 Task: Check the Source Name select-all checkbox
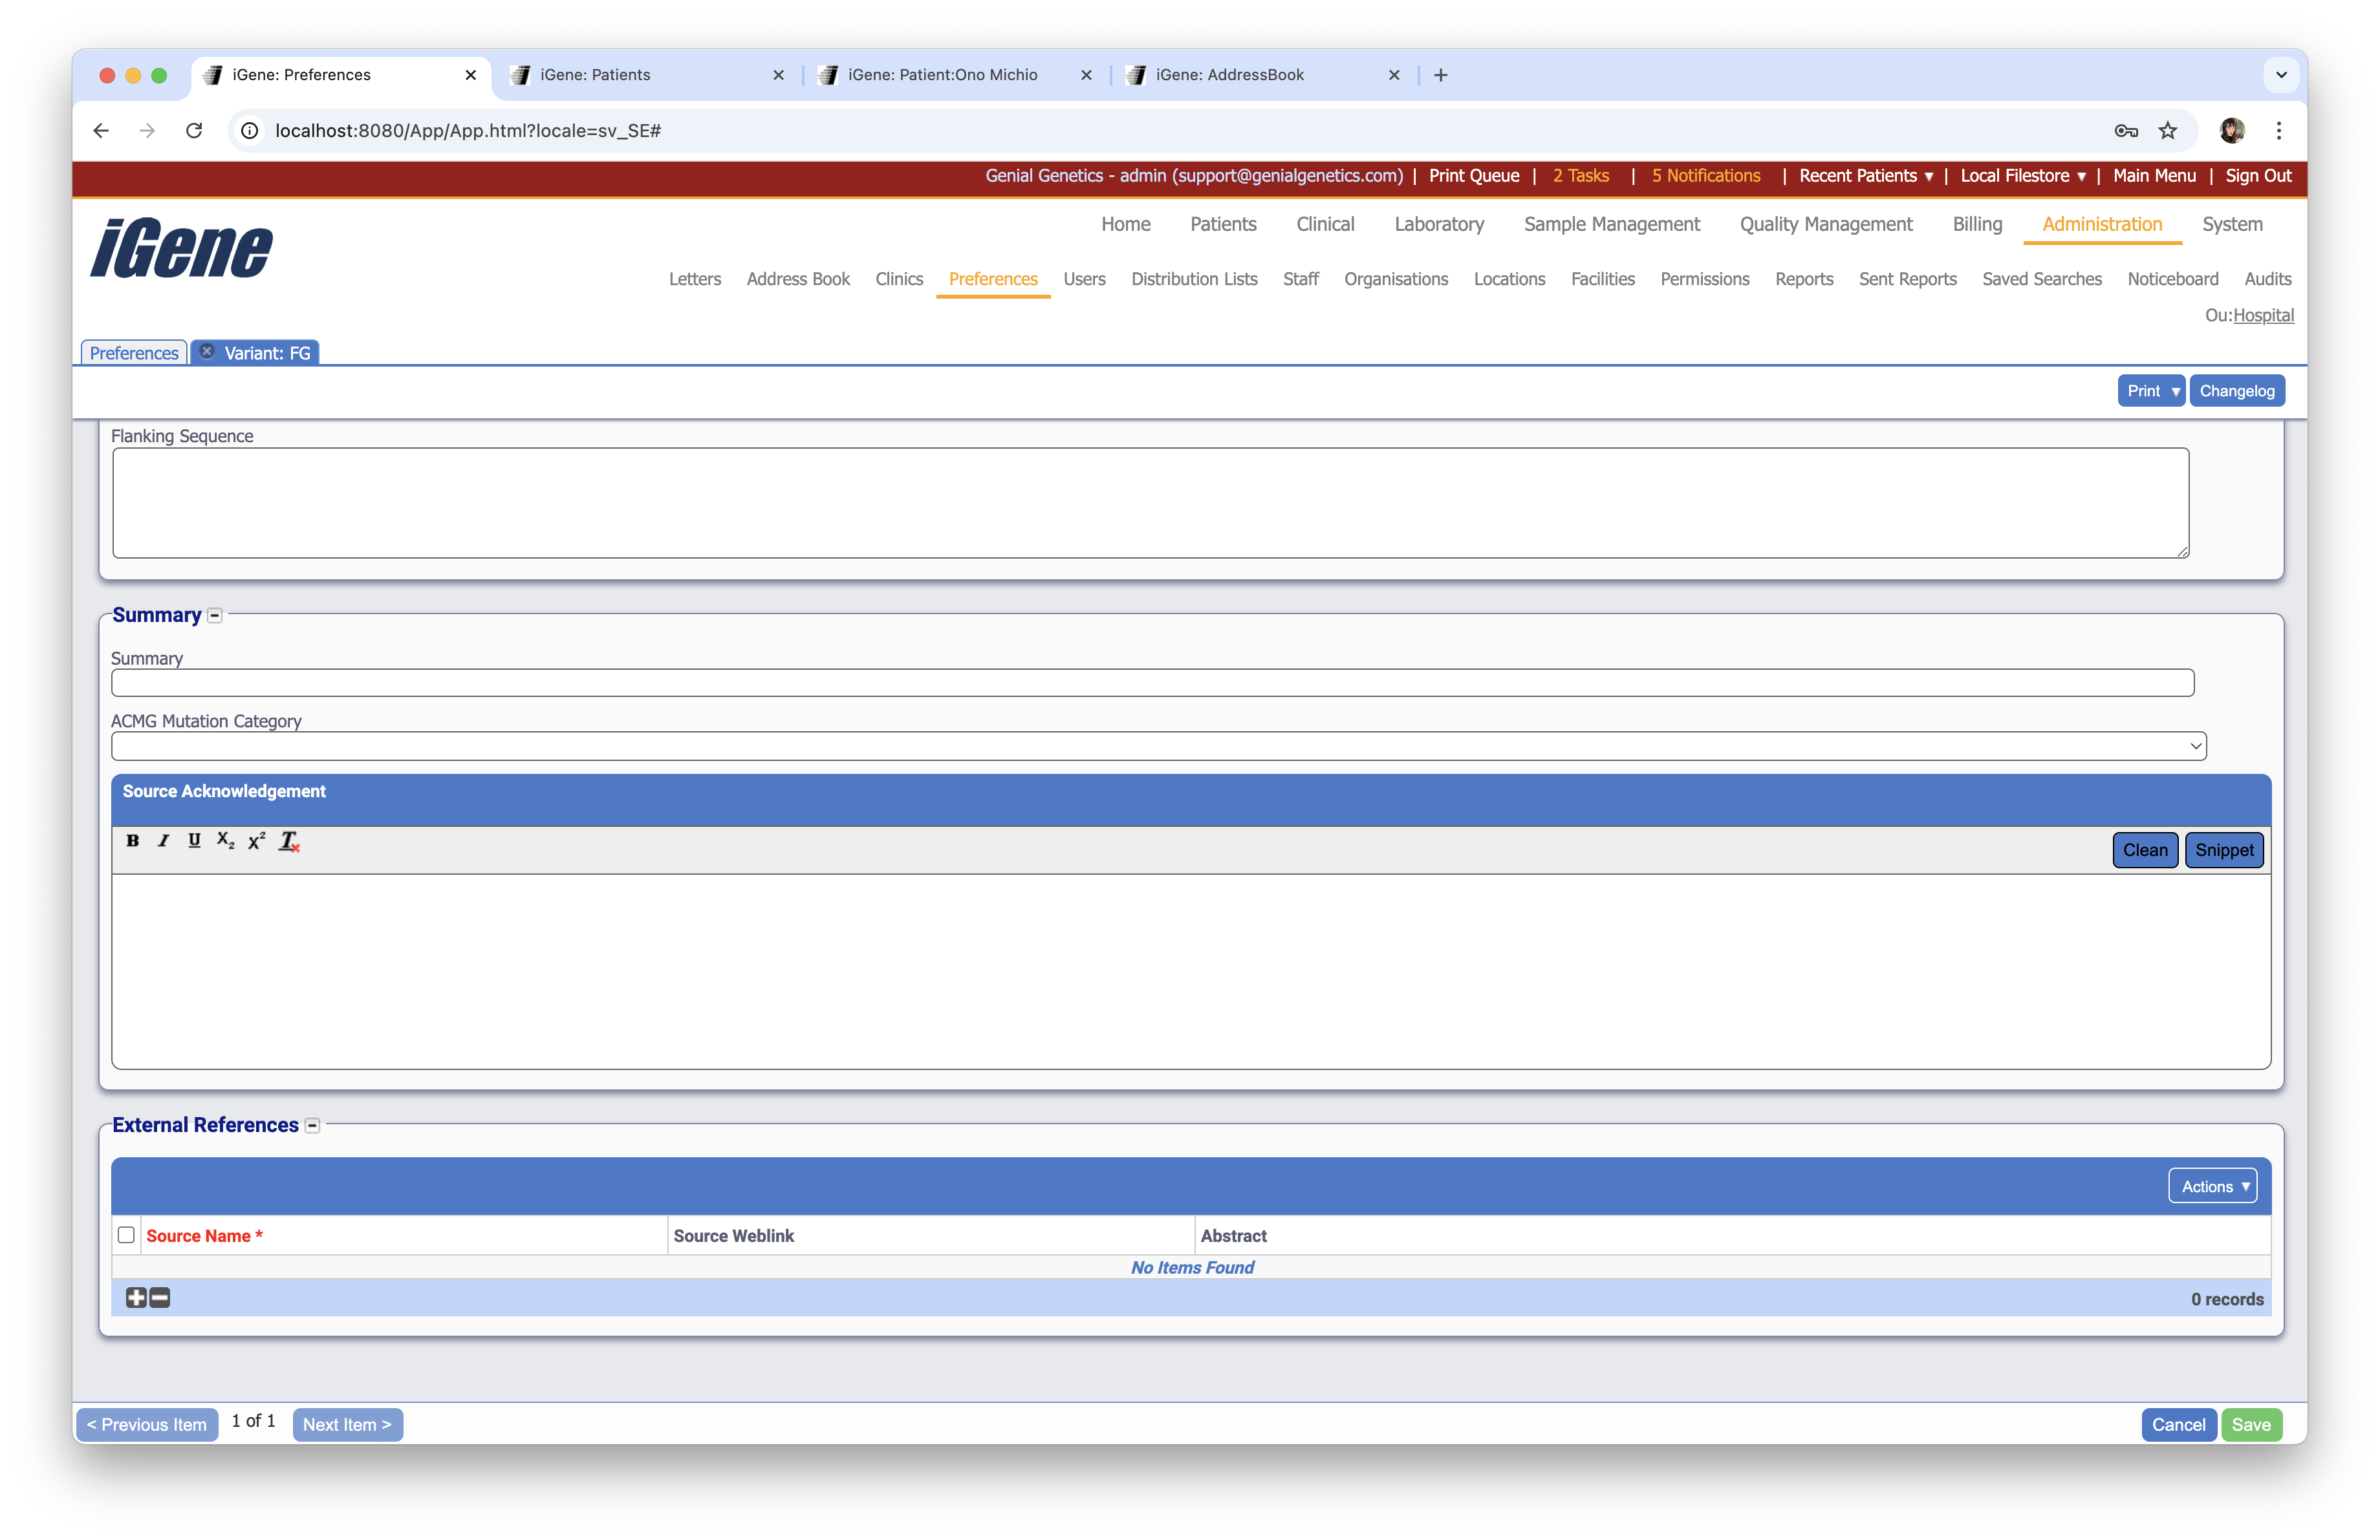pyautogui.click(x=126, y=1235)
